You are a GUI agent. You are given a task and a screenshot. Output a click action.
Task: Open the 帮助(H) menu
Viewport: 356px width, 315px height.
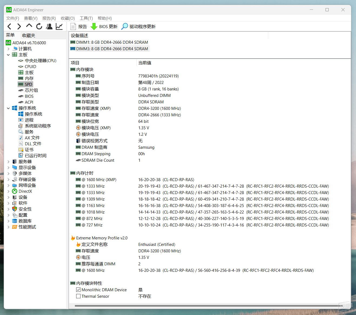[105, 18]
